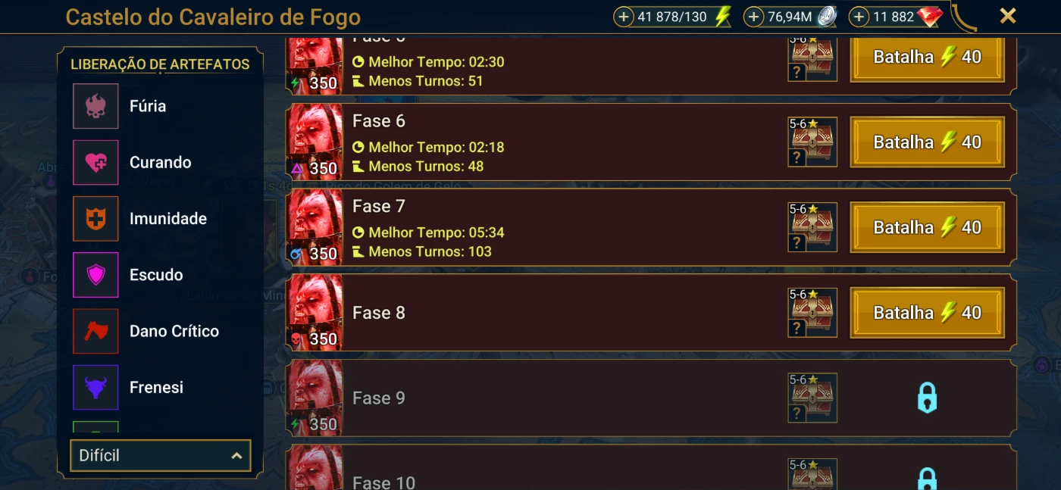1061x490 pixels.
Task: Add energy using the plus beside 41 878/130
Action: [x=624, y=17]
